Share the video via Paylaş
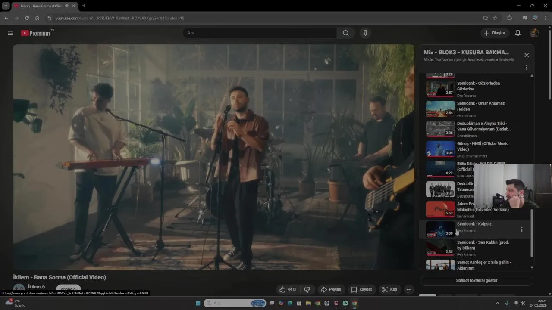This screenshot has height=310, width=552. (x=331, y=289)
